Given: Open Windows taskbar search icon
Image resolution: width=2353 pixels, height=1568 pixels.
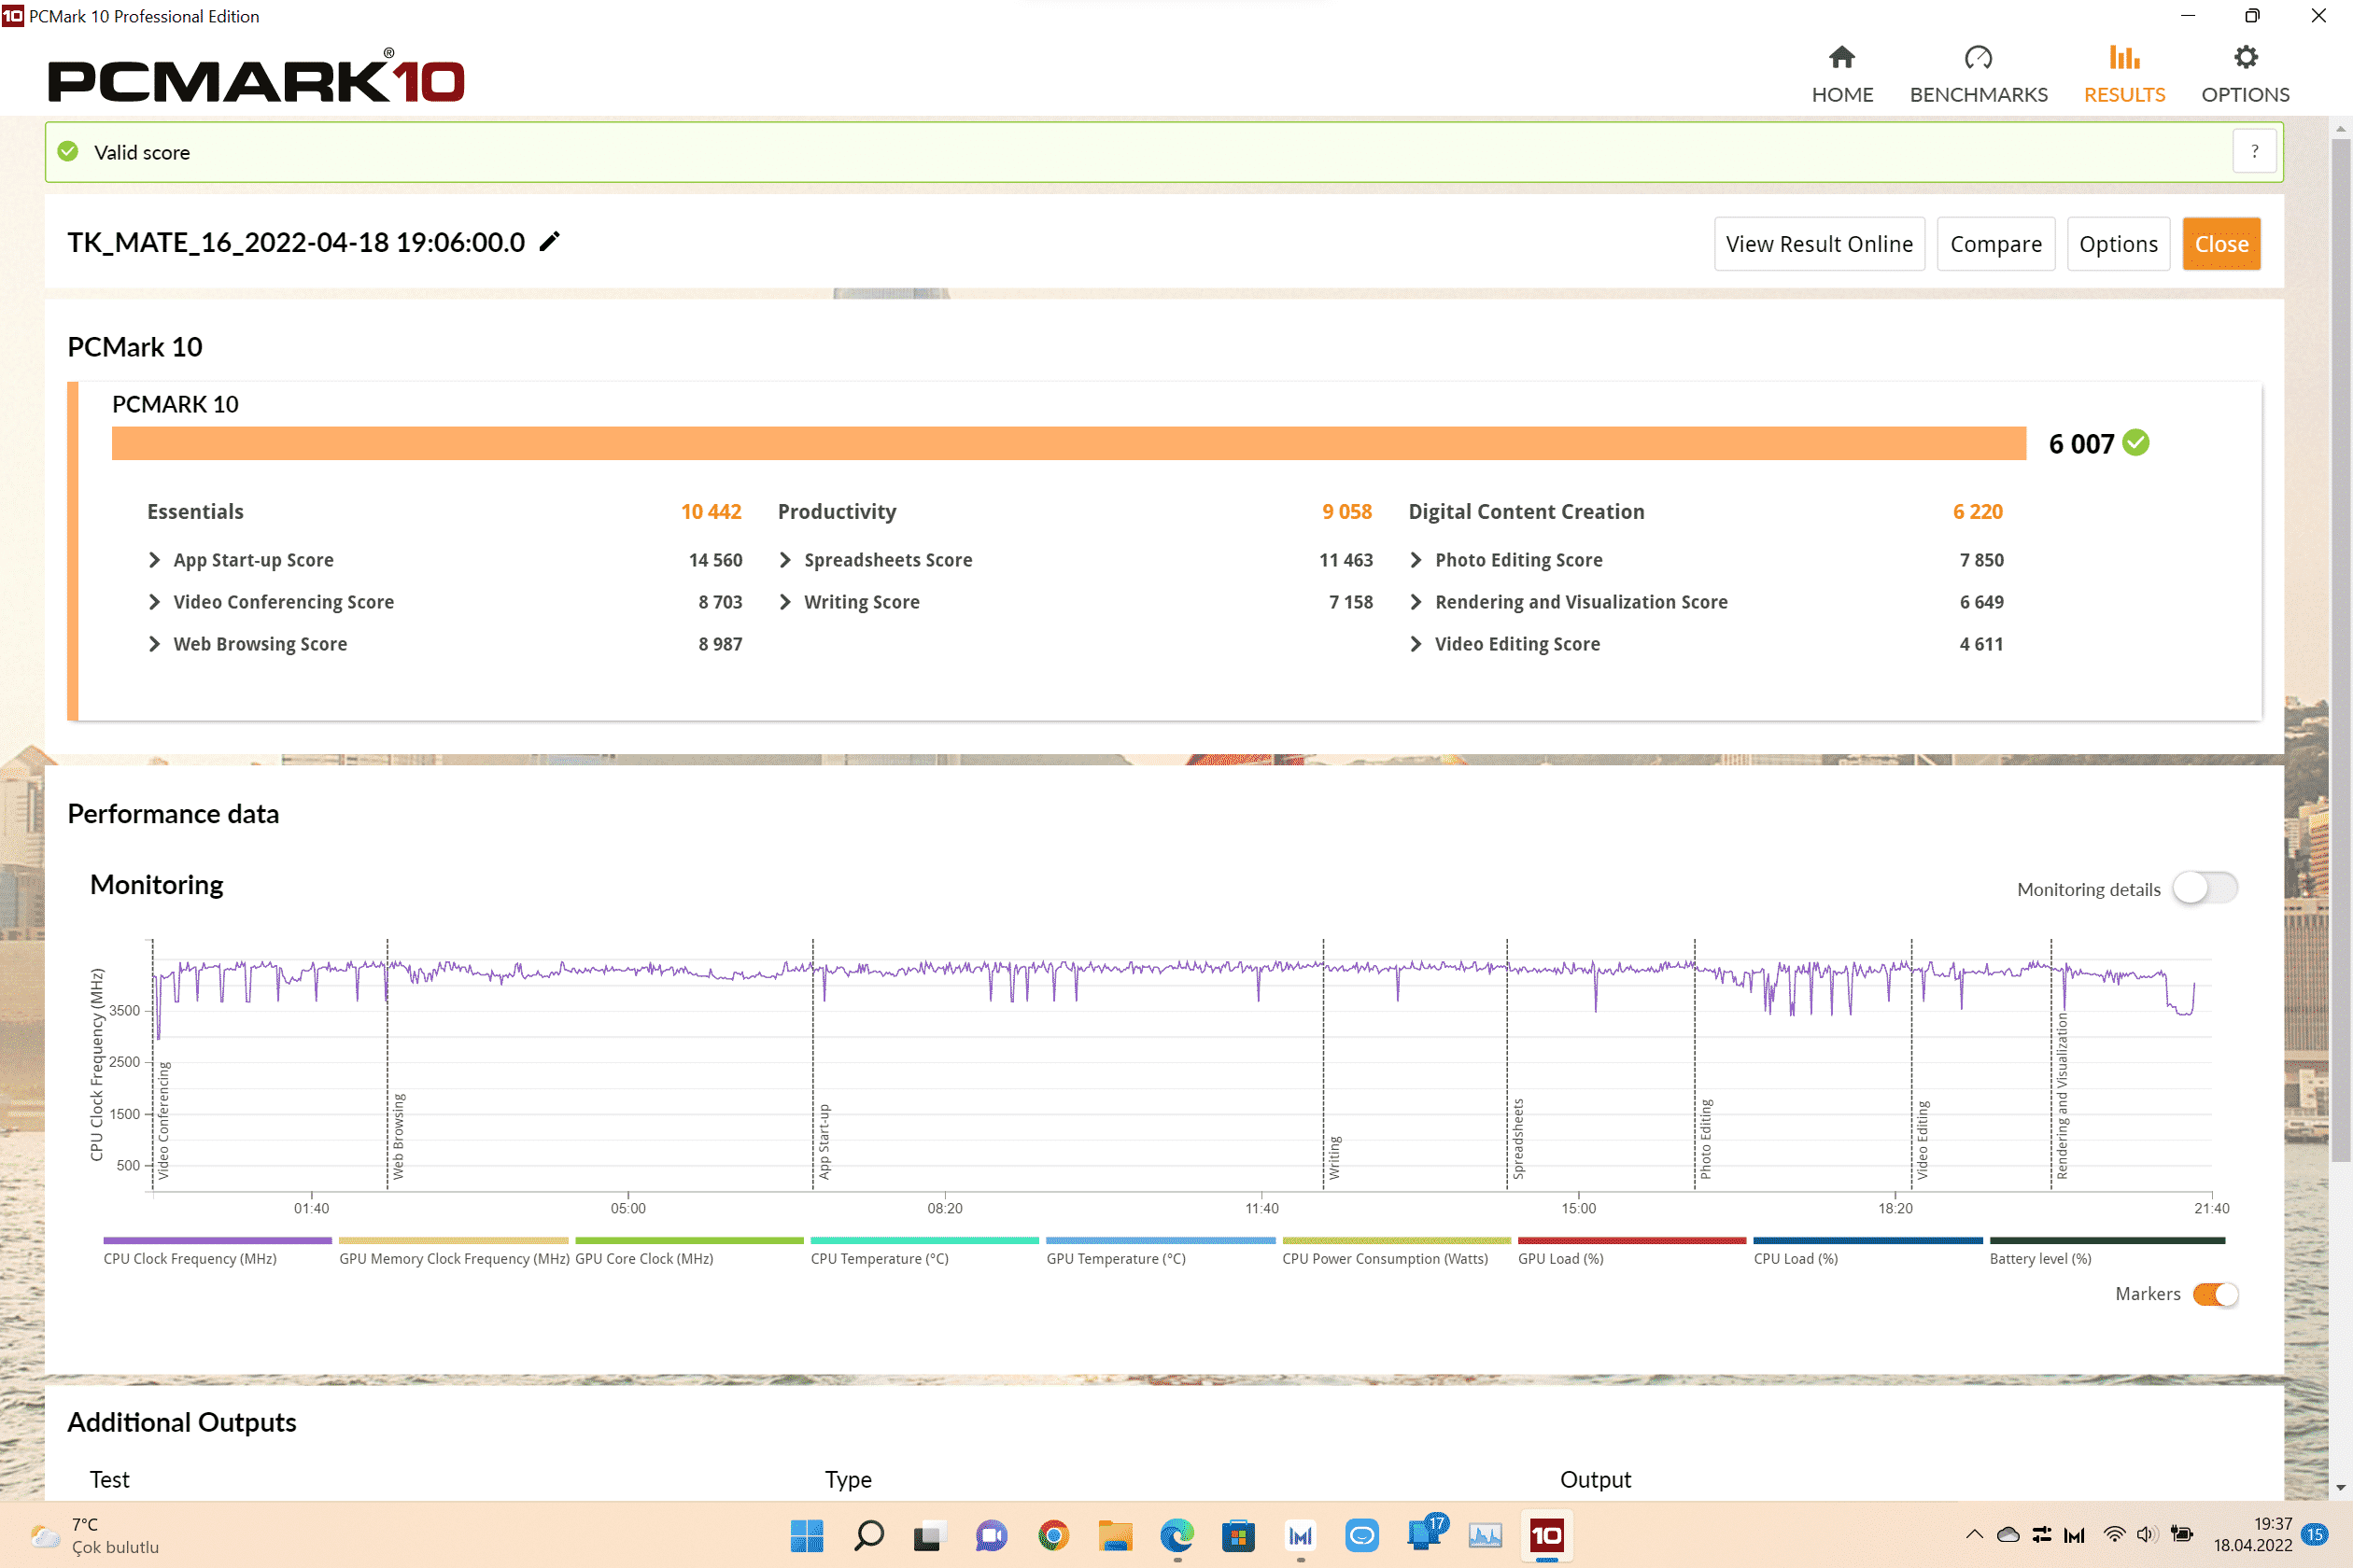Looking at the screenshot, I should (868, 1535).
